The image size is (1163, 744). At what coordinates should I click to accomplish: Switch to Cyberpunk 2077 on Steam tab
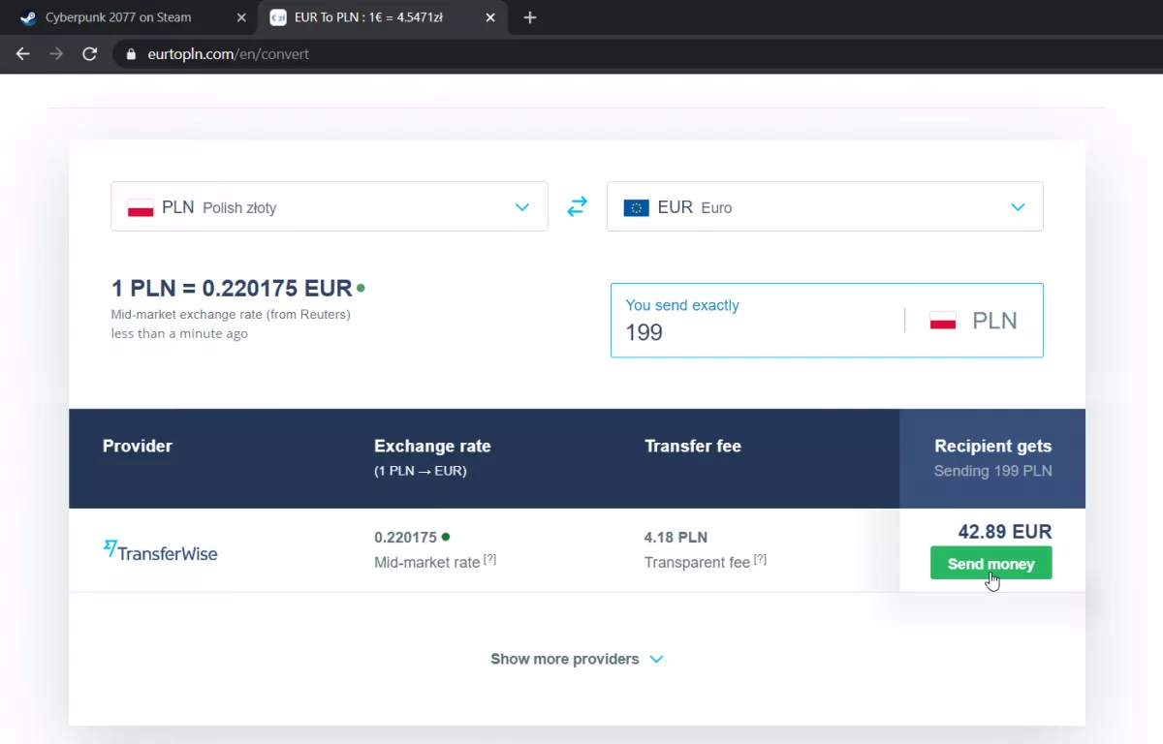click(118, 17)
